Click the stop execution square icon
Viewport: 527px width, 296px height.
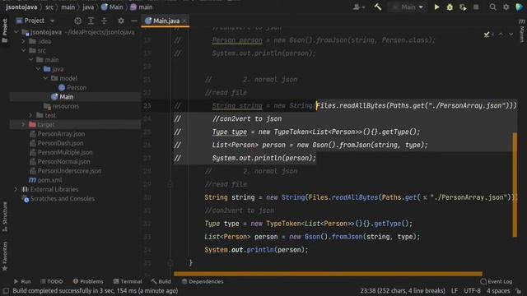476,7
